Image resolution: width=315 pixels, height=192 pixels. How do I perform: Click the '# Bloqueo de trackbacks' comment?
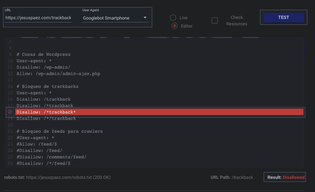tap(47, 87)
